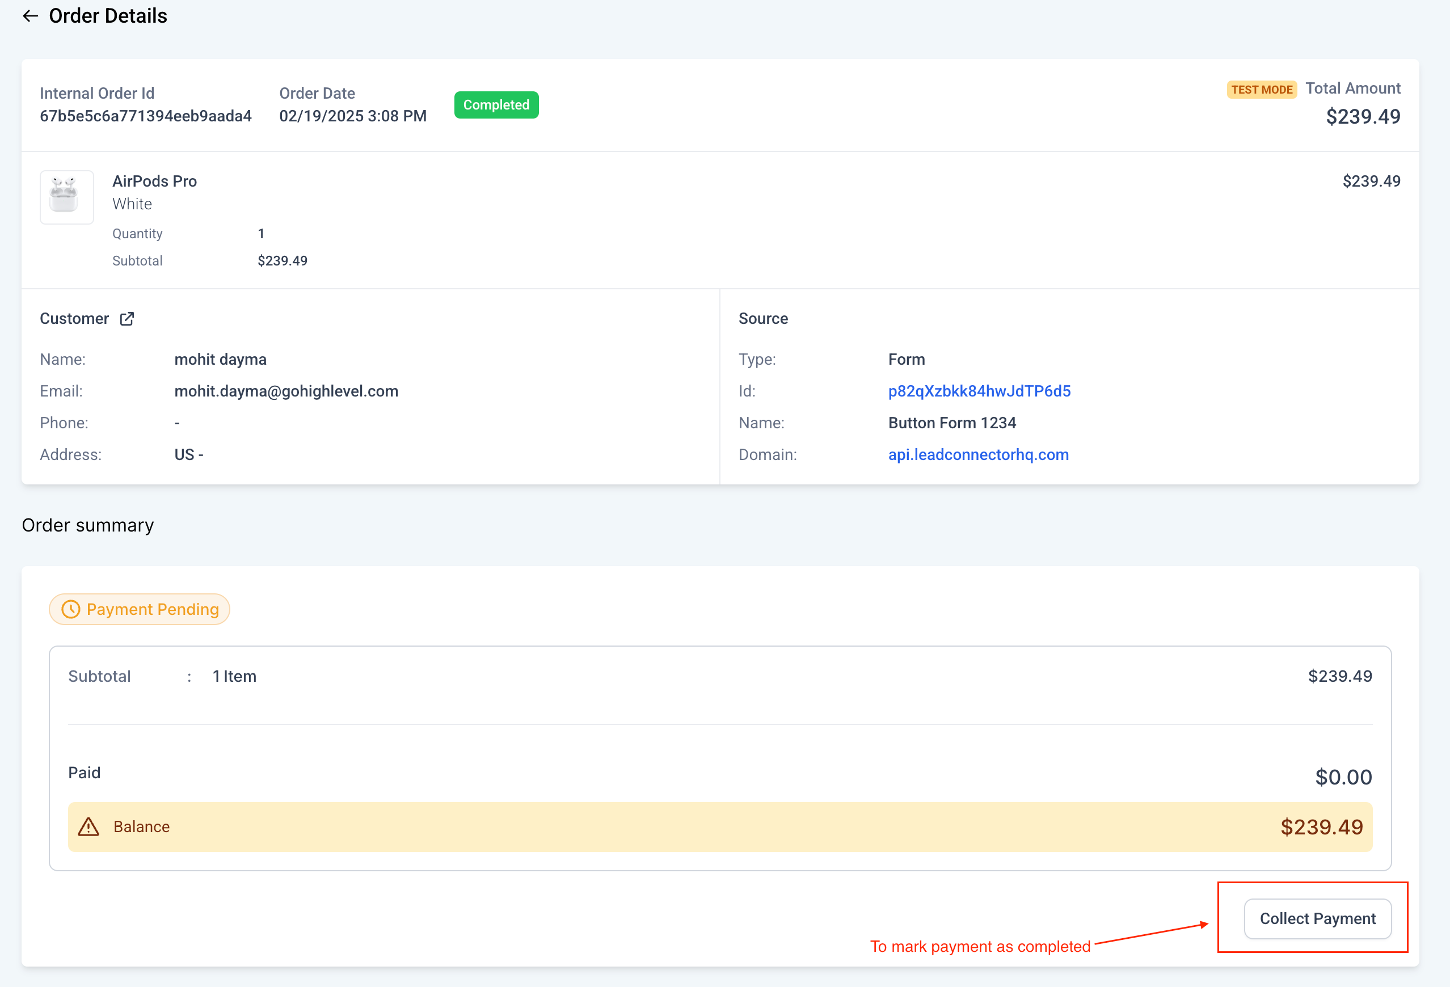Click the Order Details page title
Screen dimensions: 1450x987
[x=108, y=16]
